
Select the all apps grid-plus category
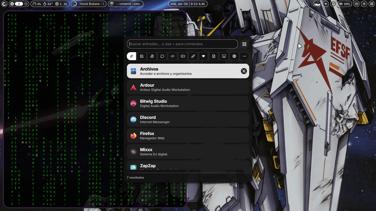tap(142, 56)
